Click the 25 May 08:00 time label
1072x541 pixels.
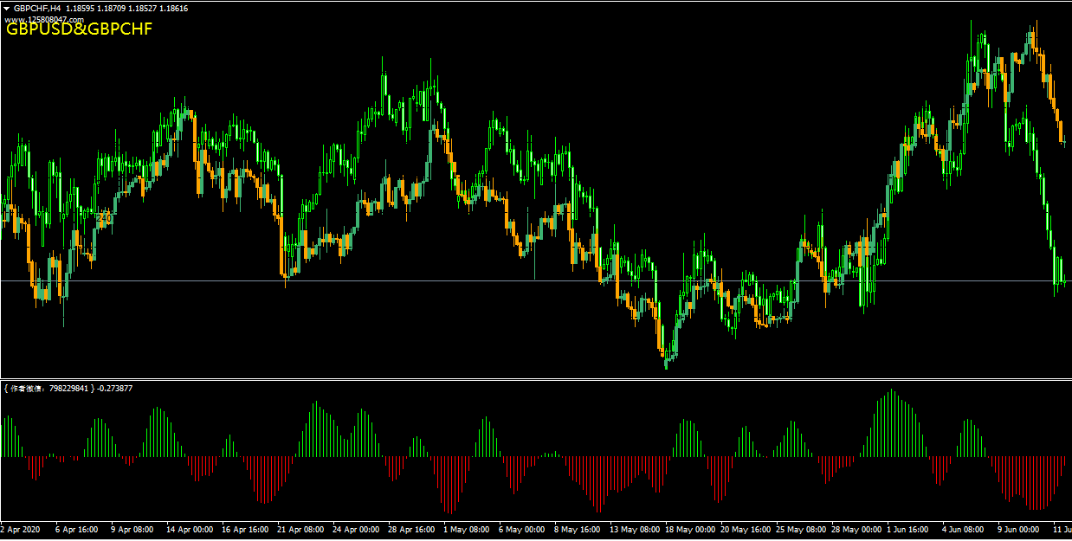pyautogui.click(x=800, y=529)
